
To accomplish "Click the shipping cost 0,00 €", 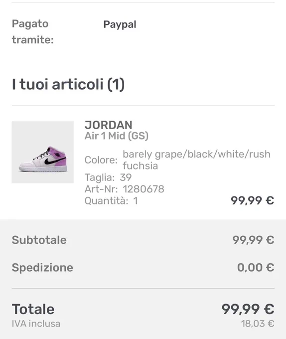I will click(256, 267).
